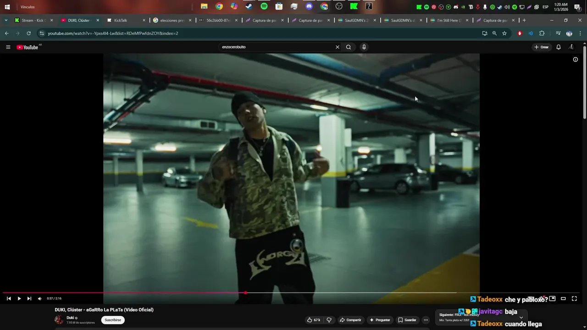Mute the video volume
Image resolution: width=587 pixels, height=330 pixels.
(39, 298)
